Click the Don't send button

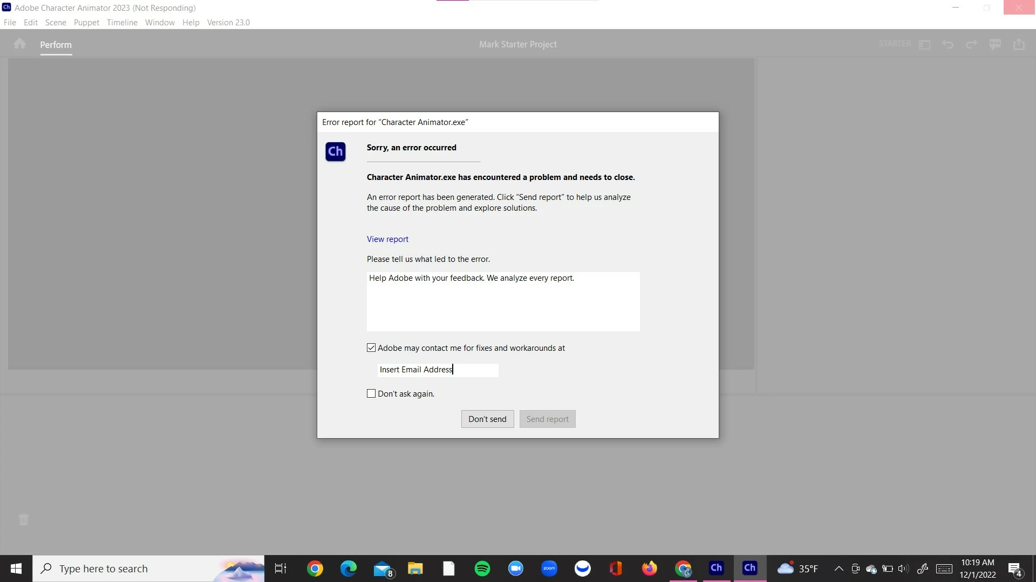point(487,419)
